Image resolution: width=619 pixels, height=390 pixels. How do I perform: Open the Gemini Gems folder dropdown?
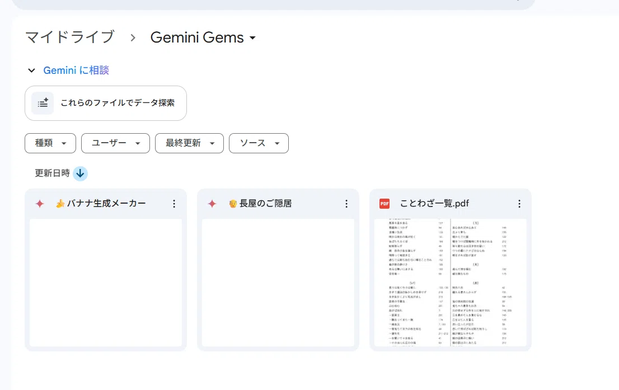pos(203,37)
